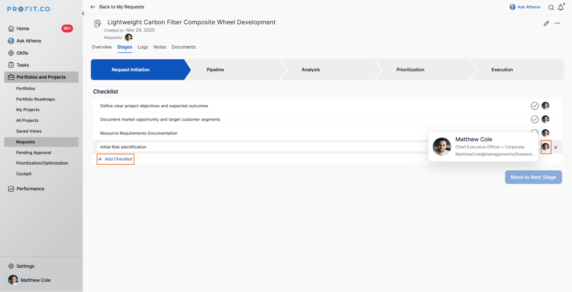Screen dimensions: 572x292
Task: Check off 'Resource Requirements Documentation' item
Action: [x=534, y=132]
